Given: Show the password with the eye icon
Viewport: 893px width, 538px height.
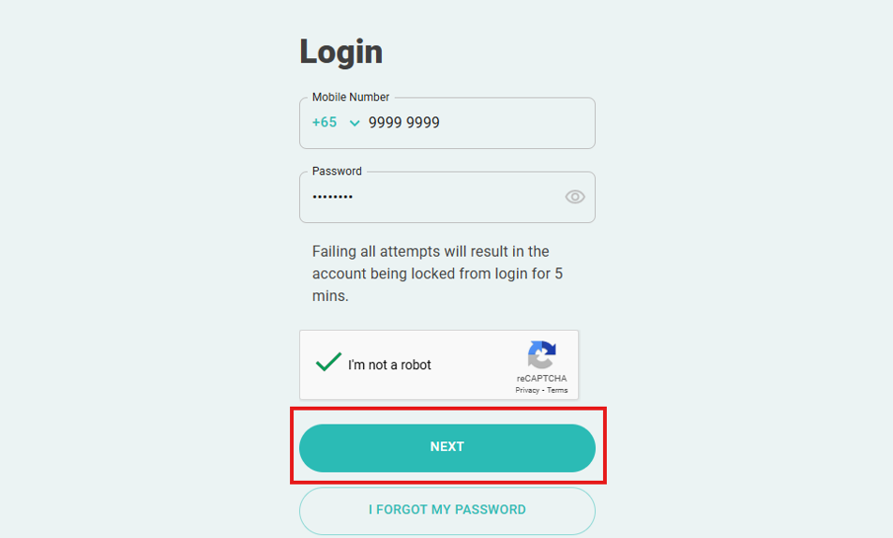Looking at the screenshot, I should [x=575, y=197].
